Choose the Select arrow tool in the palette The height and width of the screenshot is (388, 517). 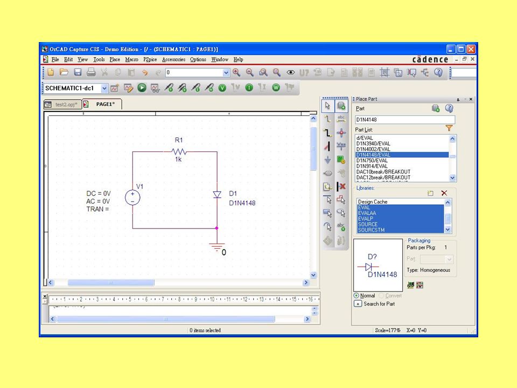coord(328,106)
